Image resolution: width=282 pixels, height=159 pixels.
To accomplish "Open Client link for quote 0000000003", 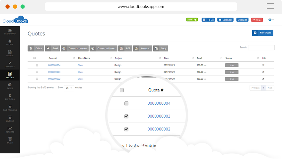I will point(80,72).
